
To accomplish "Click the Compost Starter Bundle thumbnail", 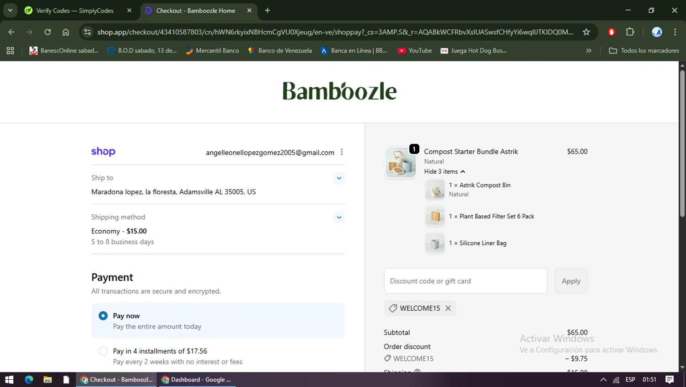I will [401, 163].
